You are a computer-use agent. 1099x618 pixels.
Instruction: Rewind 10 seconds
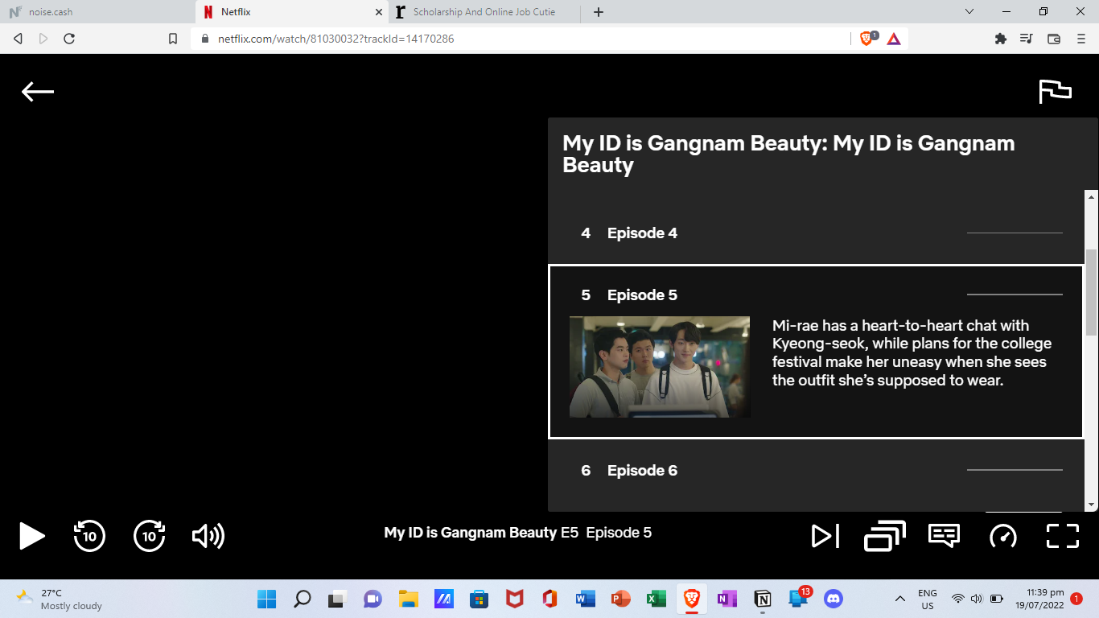89,535
